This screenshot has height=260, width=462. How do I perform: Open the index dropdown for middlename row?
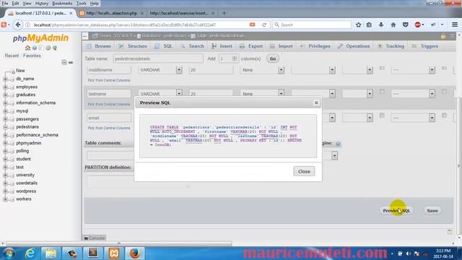point(413,70)
